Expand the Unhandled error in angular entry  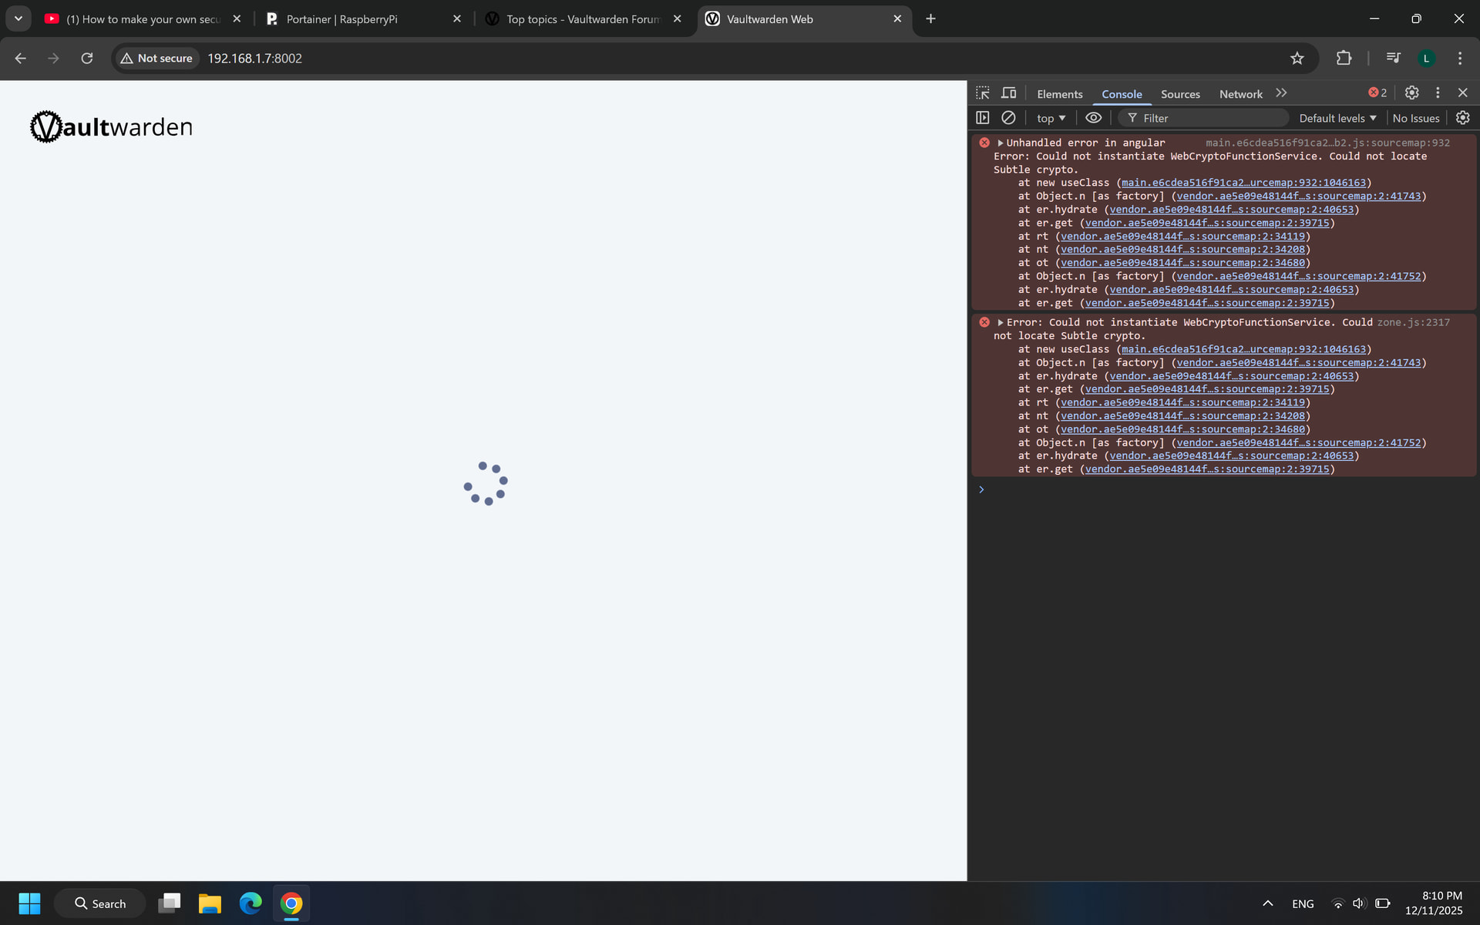pyautogui.click(x=1001, y=143)
